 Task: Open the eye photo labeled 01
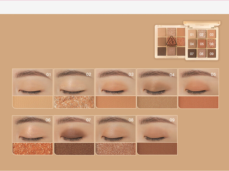tap(33, 82)
